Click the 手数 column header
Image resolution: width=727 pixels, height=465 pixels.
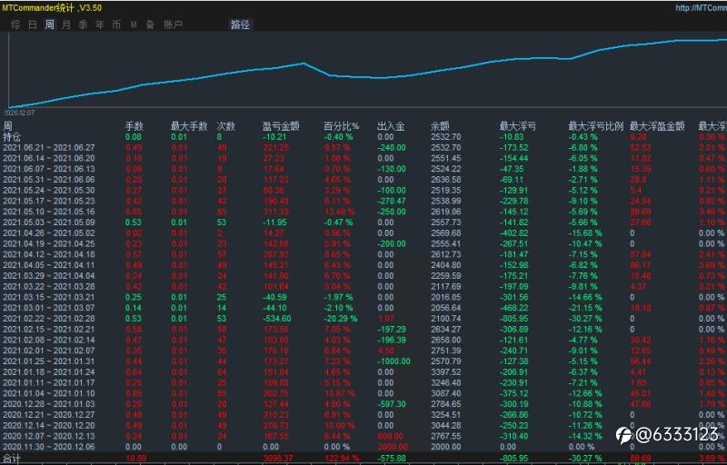point(134,126)
